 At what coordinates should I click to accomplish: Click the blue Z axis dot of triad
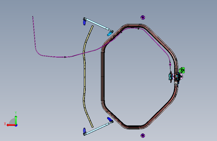pyautogui.click(x=16, y=125)
